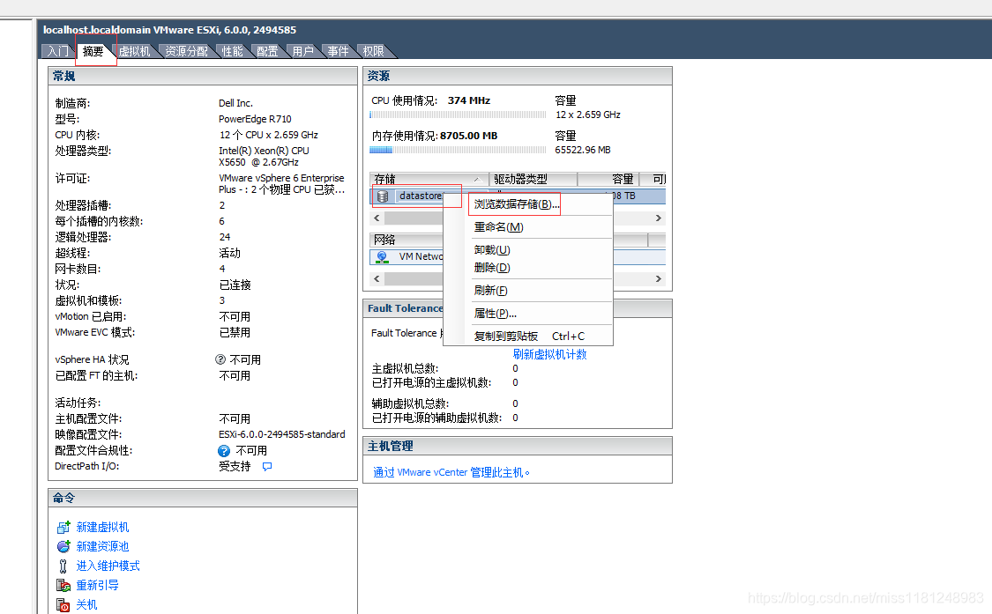Viewport: 992px width, 614px height.
Task: Click the network list scroll-left arrow
Action: pos(377,279)
